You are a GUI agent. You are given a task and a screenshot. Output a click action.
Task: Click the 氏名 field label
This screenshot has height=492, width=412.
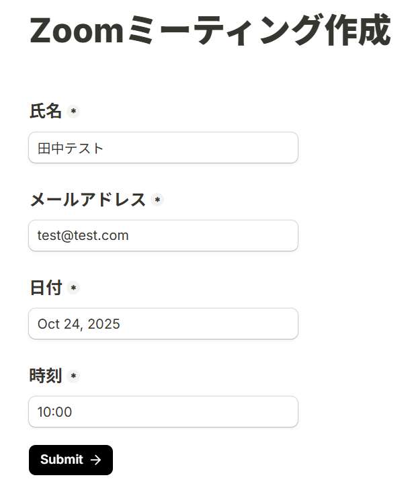tap(46, 112)
